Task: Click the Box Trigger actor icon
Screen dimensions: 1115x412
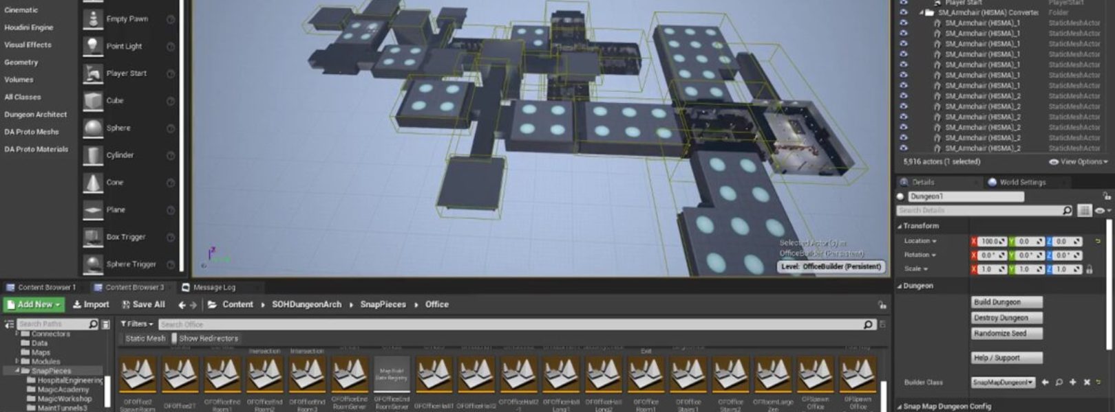Action: (x=92, y=237)
